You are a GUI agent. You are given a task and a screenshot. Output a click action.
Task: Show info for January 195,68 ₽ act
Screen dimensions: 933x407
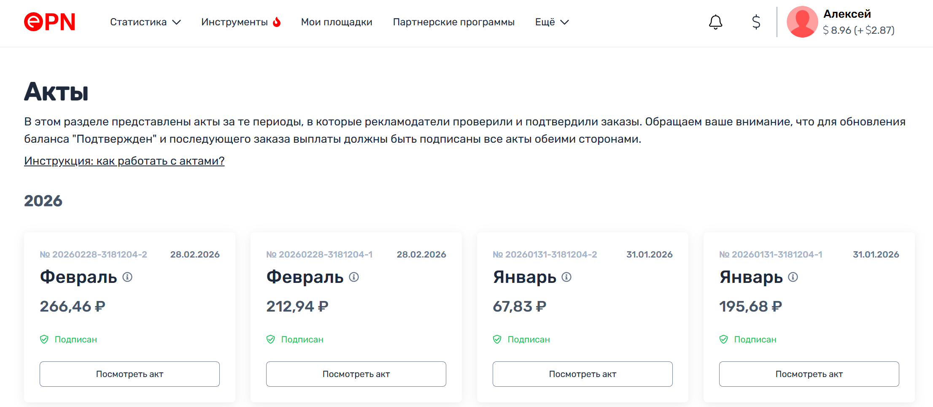click(793, 277)
